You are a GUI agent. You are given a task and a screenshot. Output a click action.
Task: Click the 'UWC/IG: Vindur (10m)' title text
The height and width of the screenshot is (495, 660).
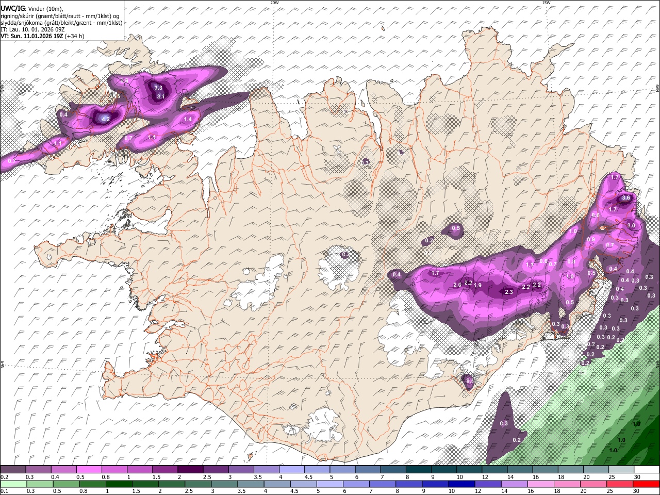[31, 8]
